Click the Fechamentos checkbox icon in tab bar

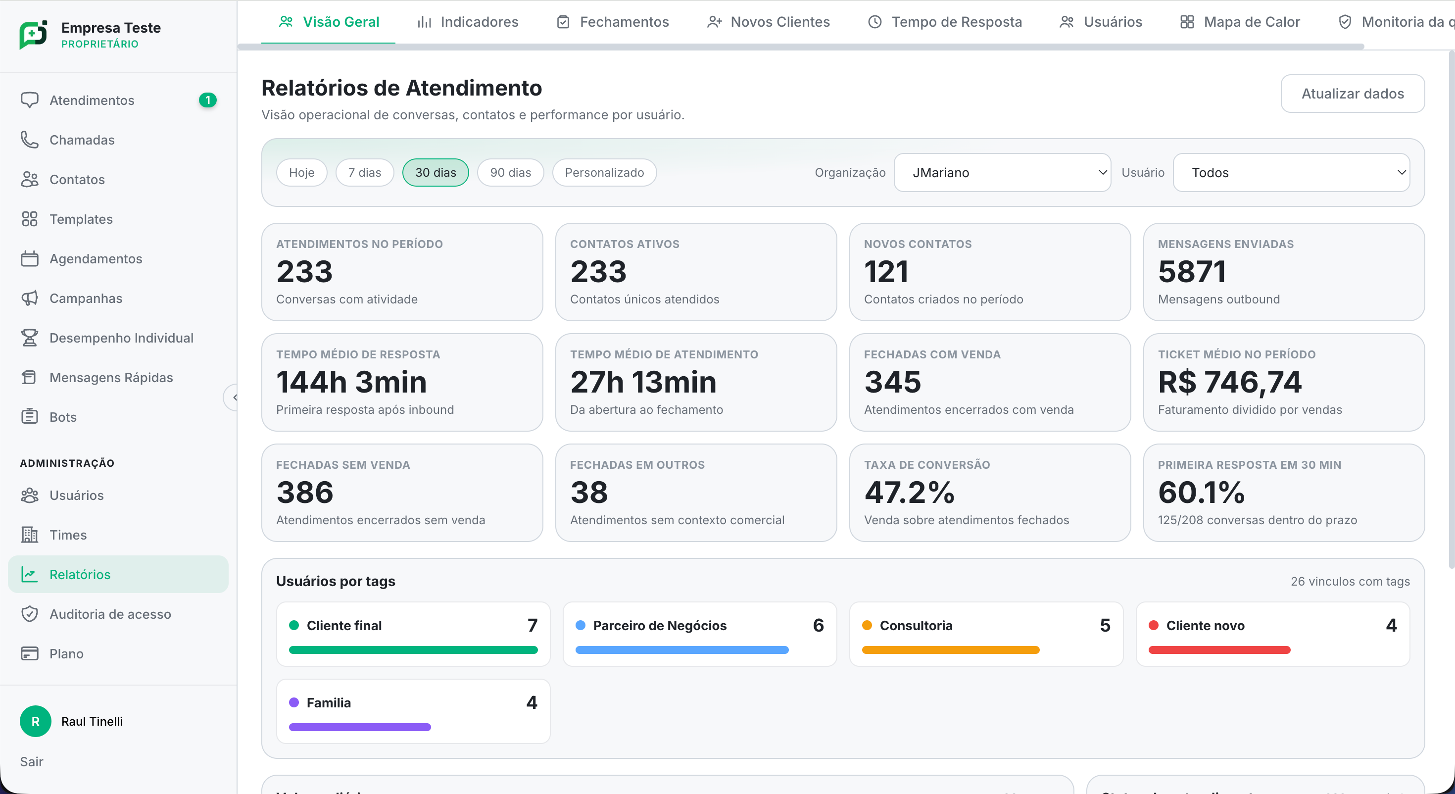[x=563, y=21]
